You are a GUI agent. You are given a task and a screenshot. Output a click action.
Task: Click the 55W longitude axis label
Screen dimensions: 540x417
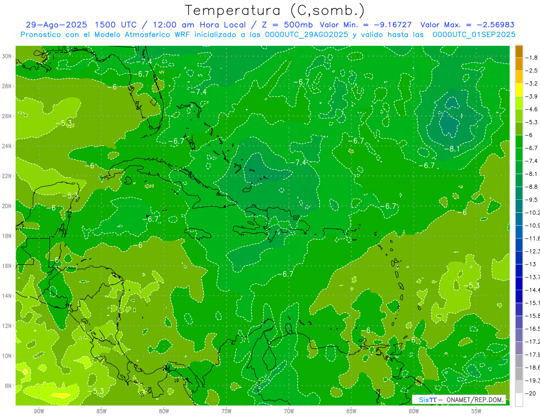[477, 411]
